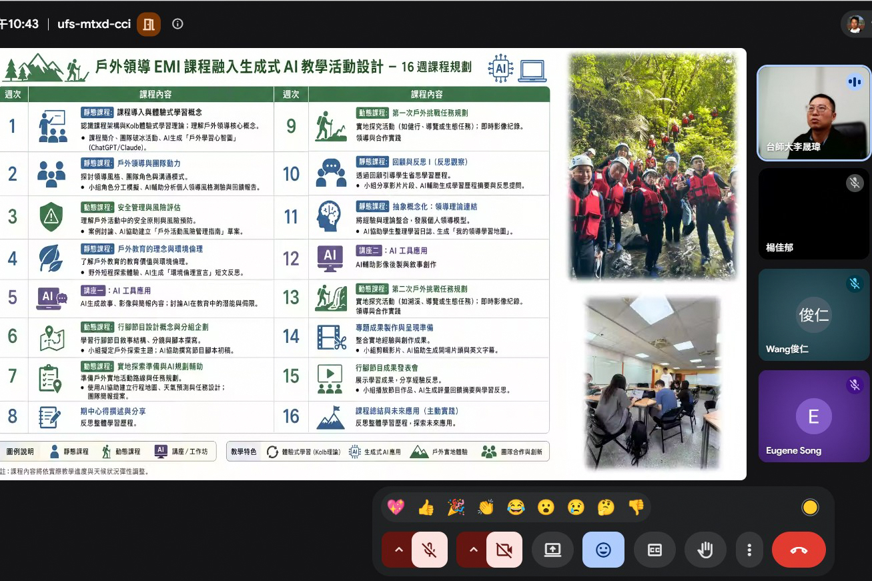Click the meeting code ufs-mtxd-cci

tap(94, 24)
